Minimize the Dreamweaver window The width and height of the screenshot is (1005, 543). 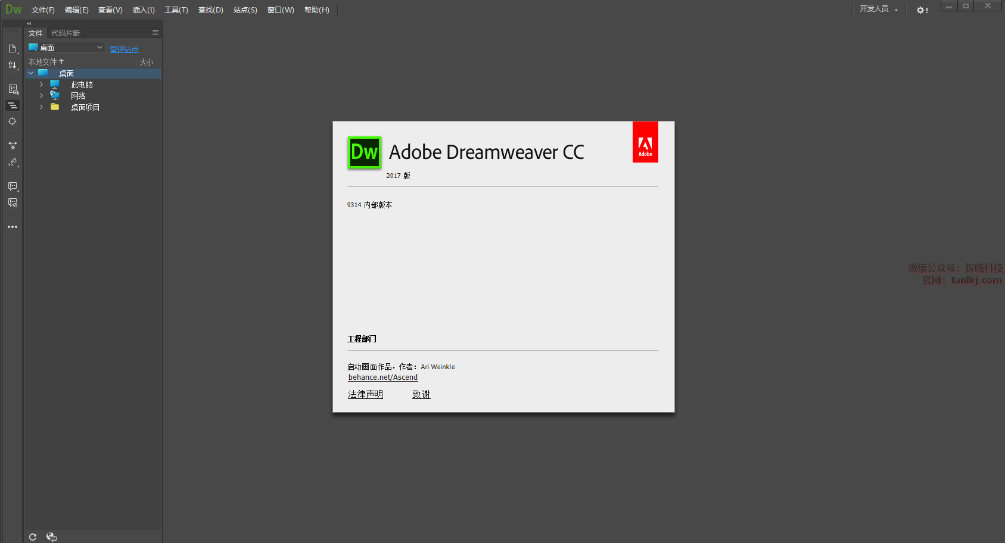[x=949, y=6]
